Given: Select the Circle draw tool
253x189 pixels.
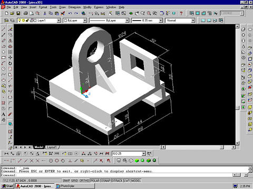Looking at the screenshot, I should (x=3, y=69).
